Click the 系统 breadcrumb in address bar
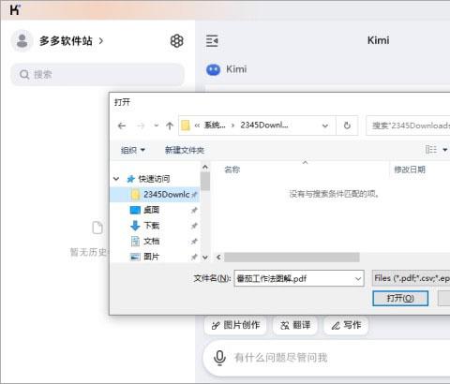Image resolution: width=450 pixels, height=384 pixels. [x=215, y=126]
